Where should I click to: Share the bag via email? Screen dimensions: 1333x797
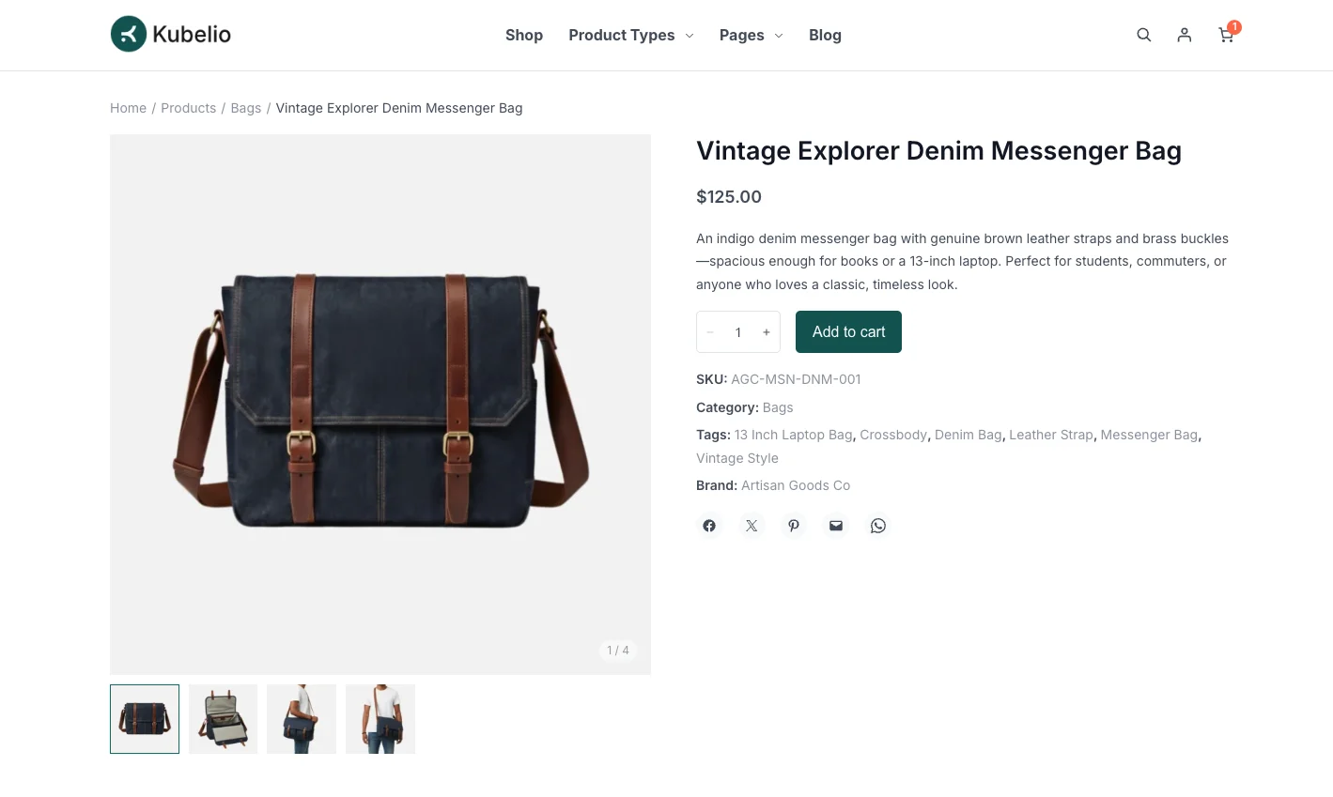[836, 525]
